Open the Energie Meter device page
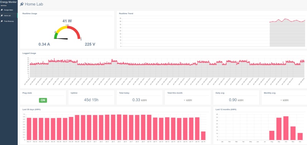307x145 pixels. (x=8, y=10)
